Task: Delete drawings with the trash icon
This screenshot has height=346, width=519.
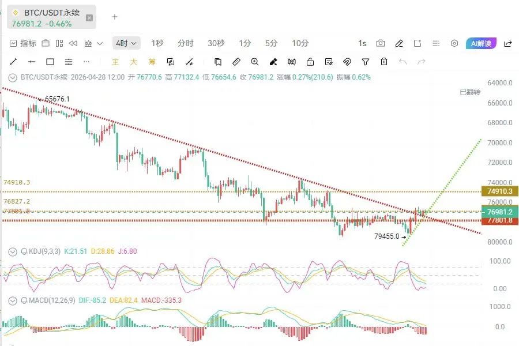Action: pos(384,62)
